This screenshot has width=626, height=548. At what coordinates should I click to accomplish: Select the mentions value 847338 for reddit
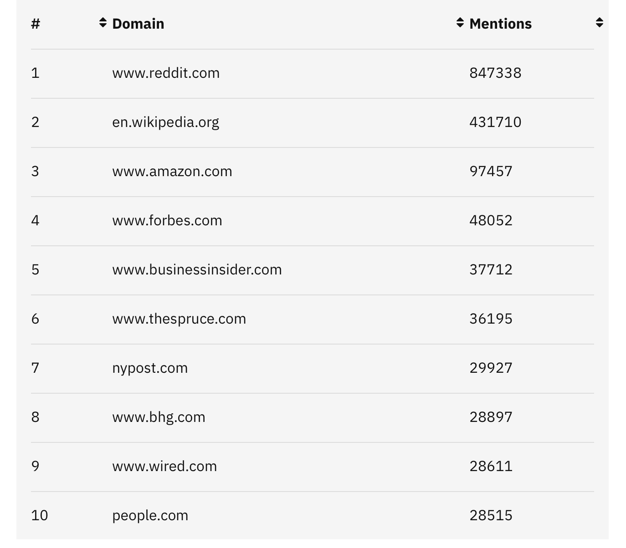(496, 73)
